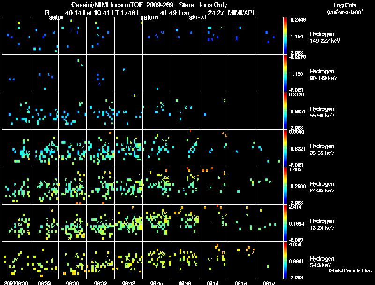
Task: Click the Hydrogen 149-227 keV row label
Action: click(325, 37)
